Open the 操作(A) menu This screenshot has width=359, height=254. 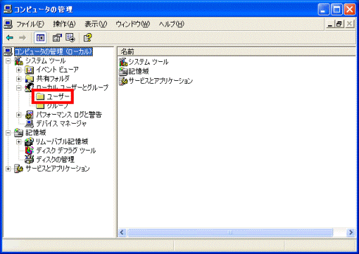[64, 24]
